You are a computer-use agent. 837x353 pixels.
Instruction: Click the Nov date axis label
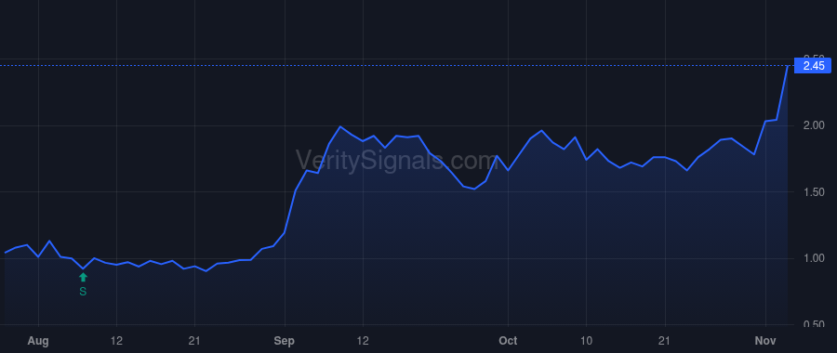click(765, 341)
